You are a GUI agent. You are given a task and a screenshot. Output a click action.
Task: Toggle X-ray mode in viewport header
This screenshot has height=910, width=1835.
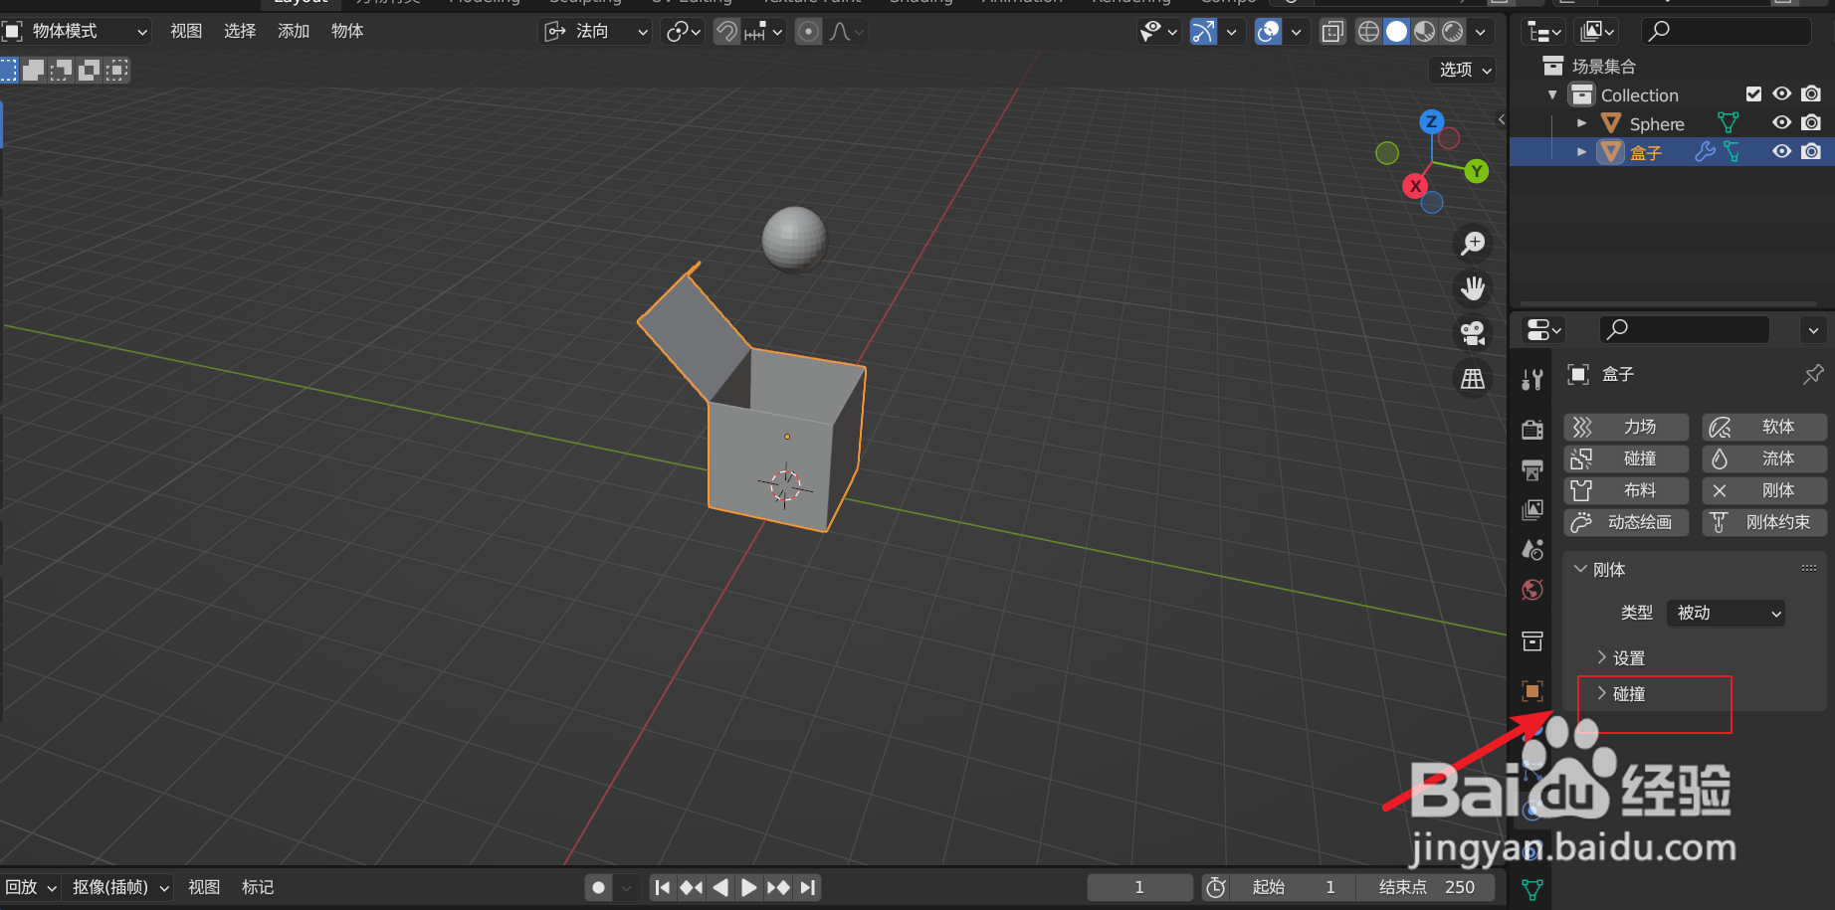point(1332,32)
